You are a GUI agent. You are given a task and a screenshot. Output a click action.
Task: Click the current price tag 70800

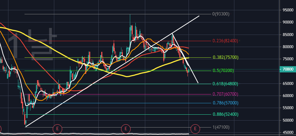point(288,69)
